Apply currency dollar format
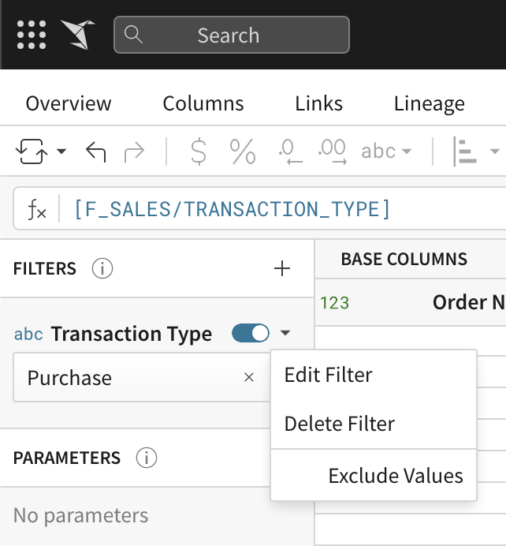506x546 pixels. (199, 151)
